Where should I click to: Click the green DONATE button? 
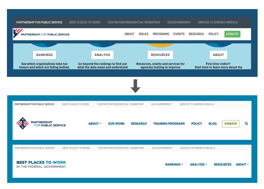click(232, 34)
